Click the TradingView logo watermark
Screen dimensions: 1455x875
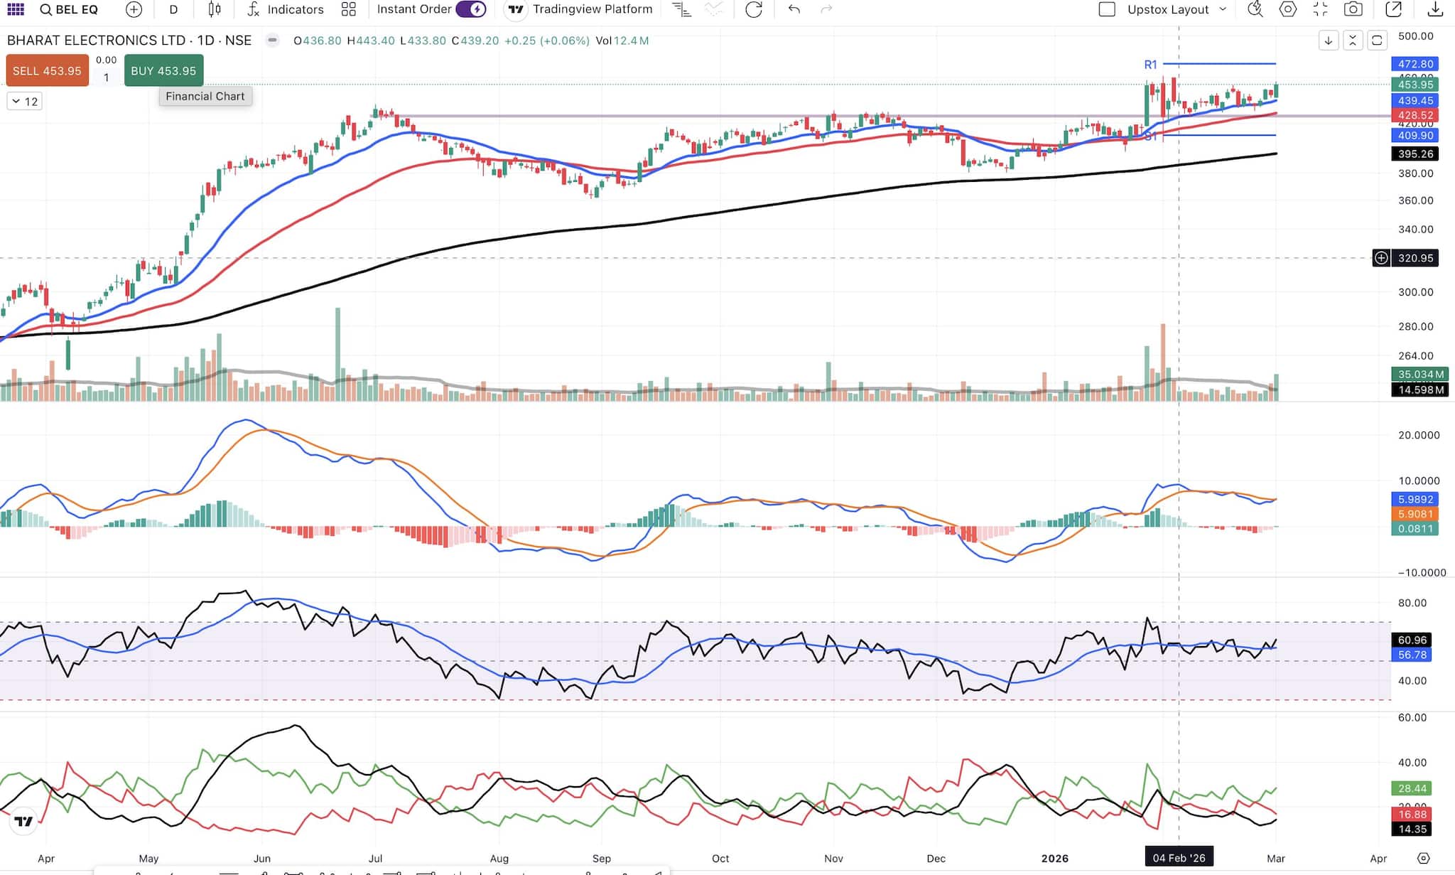point(23,821)
